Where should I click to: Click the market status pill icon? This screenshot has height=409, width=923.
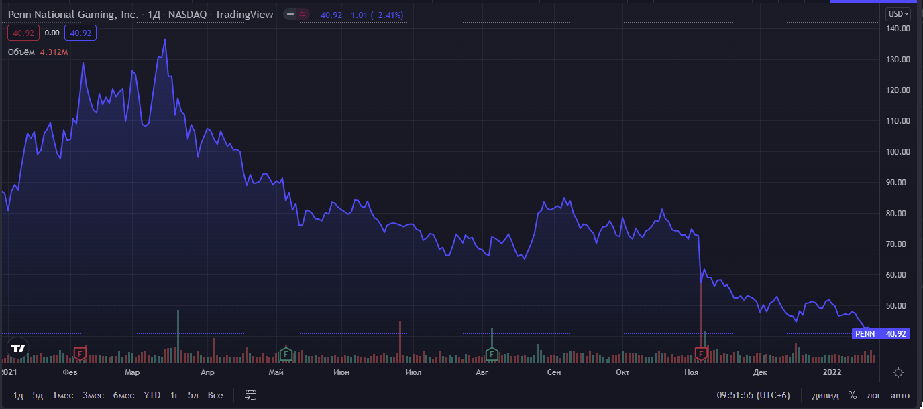[x=295, y=14]
